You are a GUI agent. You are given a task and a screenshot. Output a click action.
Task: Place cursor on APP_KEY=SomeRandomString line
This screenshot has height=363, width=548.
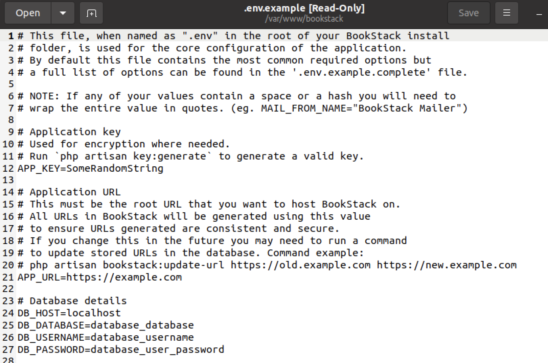(x=90, y=168)
